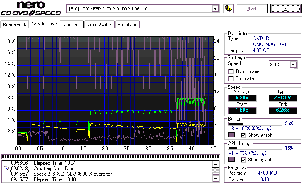Toggle CPU Usage Show graph checkbox
The image size is (302, 184).
coord(243,160)
